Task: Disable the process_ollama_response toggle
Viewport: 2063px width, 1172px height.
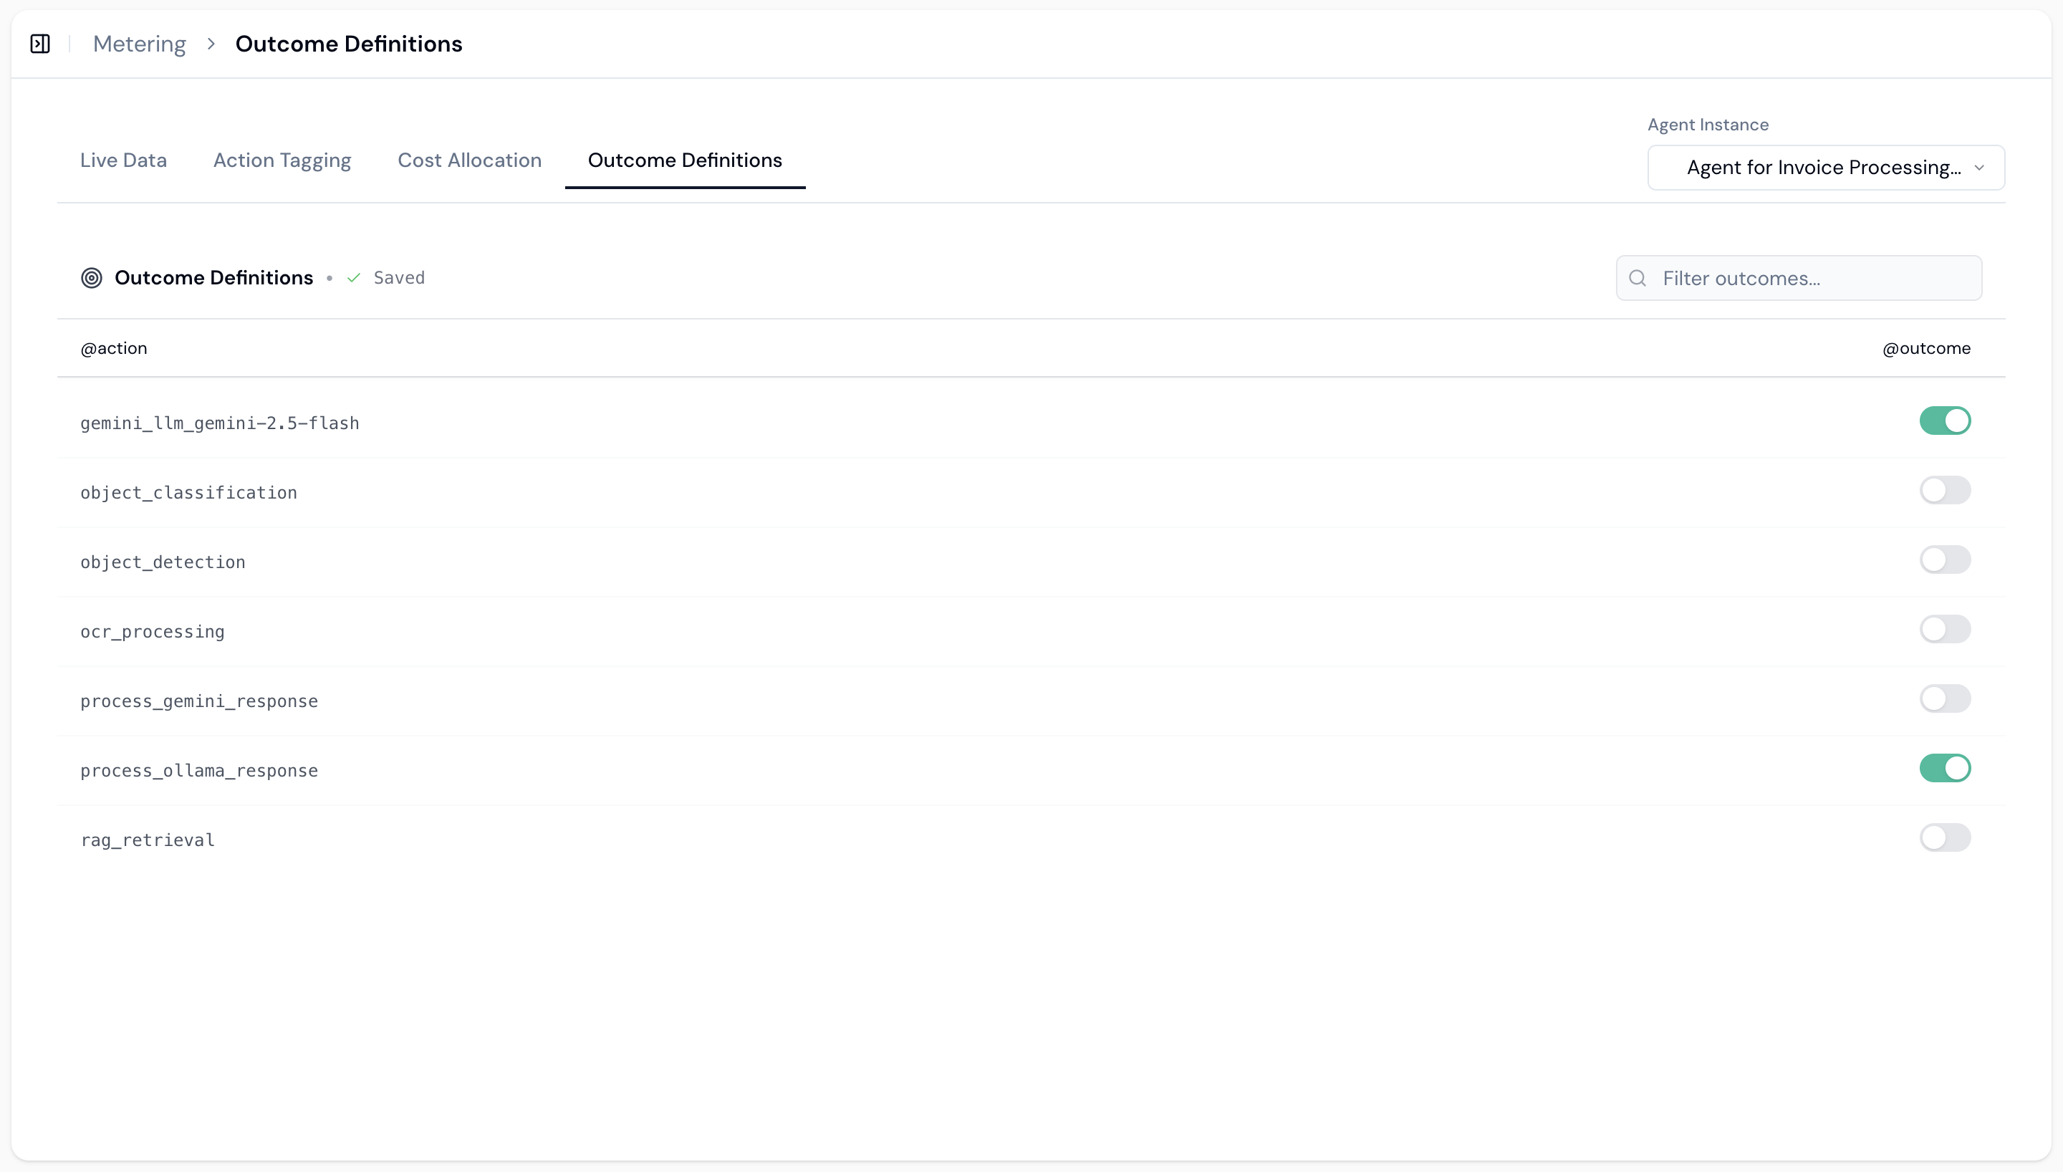Action: tap(1945, 768)
